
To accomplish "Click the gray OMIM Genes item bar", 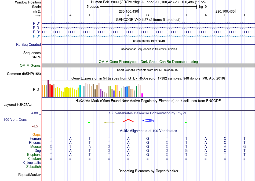I will 148,66.
